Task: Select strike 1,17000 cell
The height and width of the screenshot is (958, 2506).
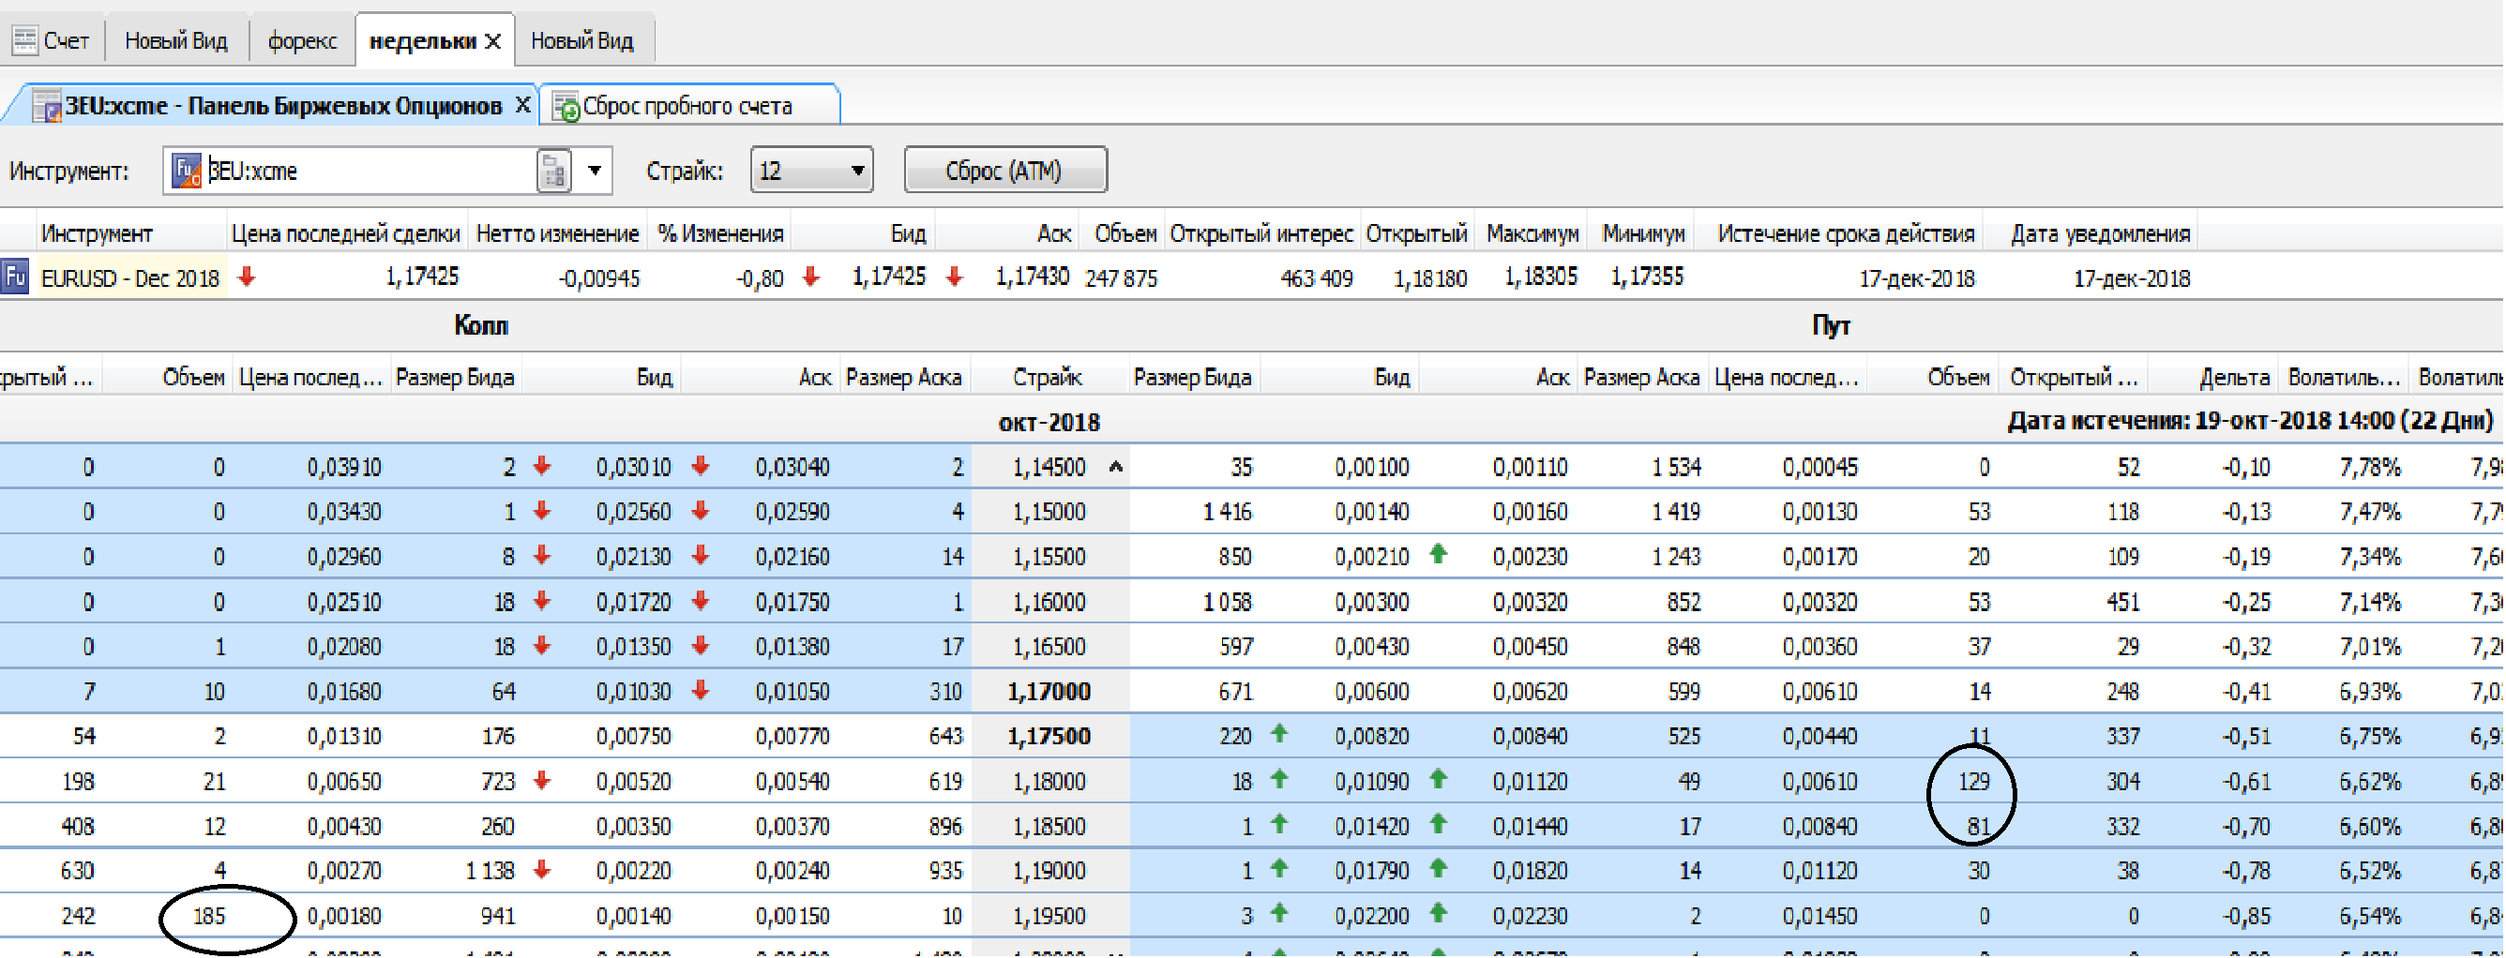Action: [1049, 692]
